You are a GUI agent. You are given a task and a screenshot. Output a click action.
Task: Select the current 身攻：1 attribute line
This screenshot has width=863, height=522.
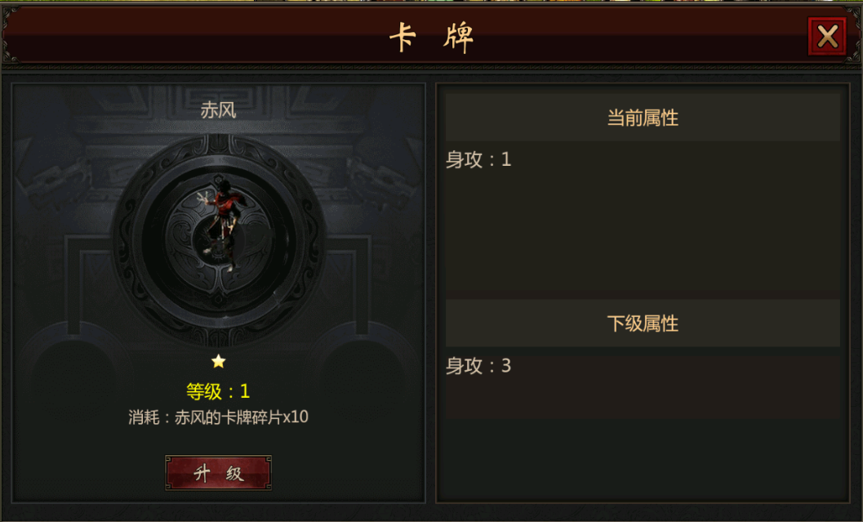[x=478, y=159]
